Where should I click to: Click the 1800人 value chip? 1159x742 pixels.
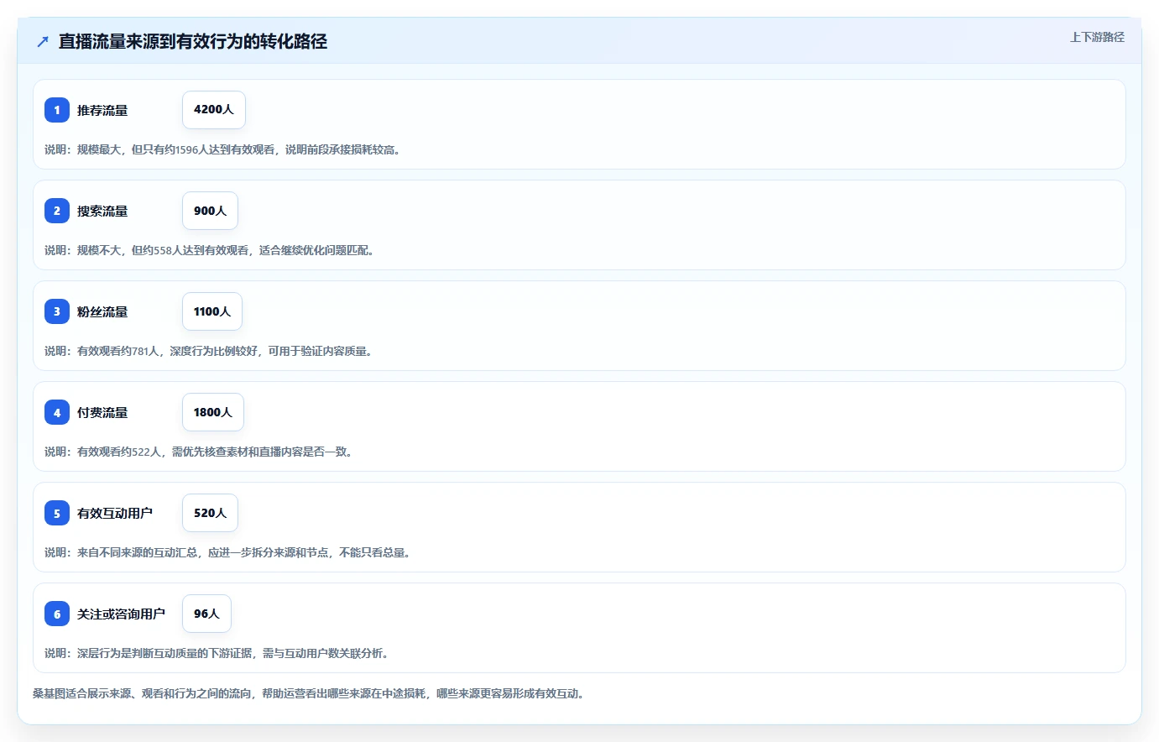pyautogui.click(x=213, y=412)
